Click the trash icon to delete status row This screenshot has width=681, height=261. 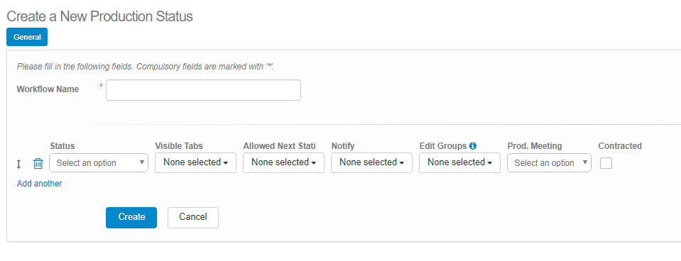pos(38,163)
